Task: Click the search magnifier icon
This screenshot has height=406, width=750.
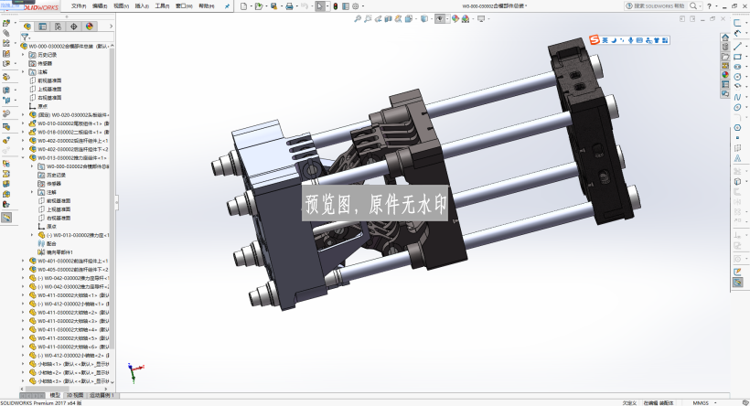Action: pyautogui.click(x=693, y=6)
